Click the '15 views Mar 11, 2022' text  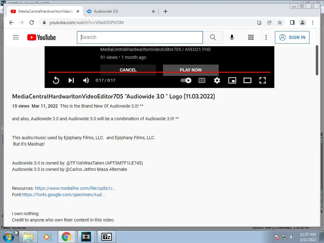pos(35,106)
